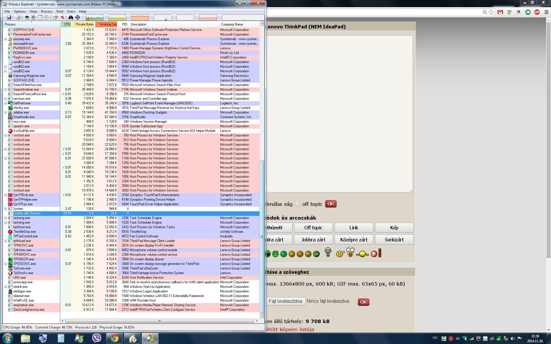This screenshot has height=344, width=551.
Task: Toggle the Show Process Tree toolbar icon
Action: tap(33, 17)
